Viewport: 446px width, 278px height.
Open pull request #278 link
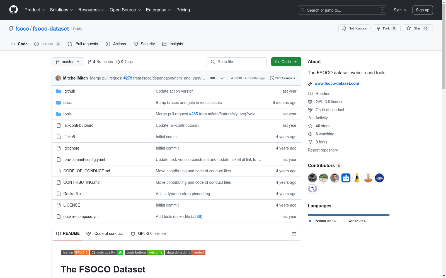pos(128,78)
